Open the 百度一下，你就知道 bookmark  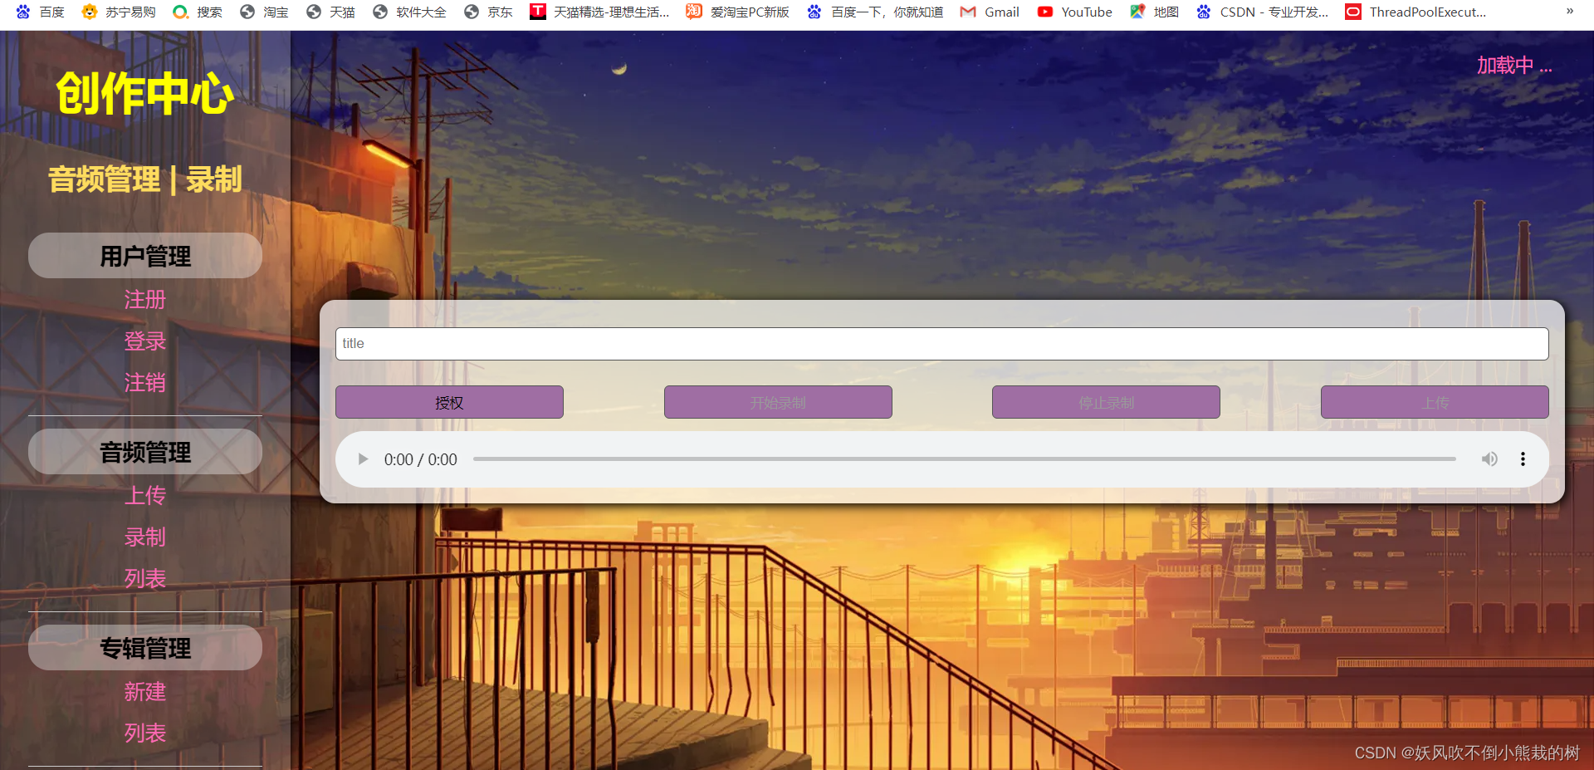[x=875, y=12]
